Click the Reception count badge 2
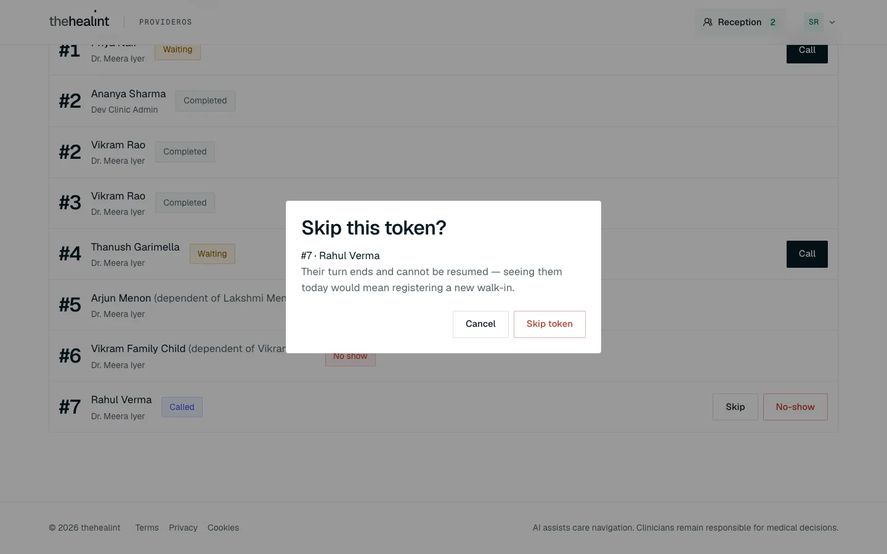Image resolution: width=887 pixels, height=554 pixels. 772,22
